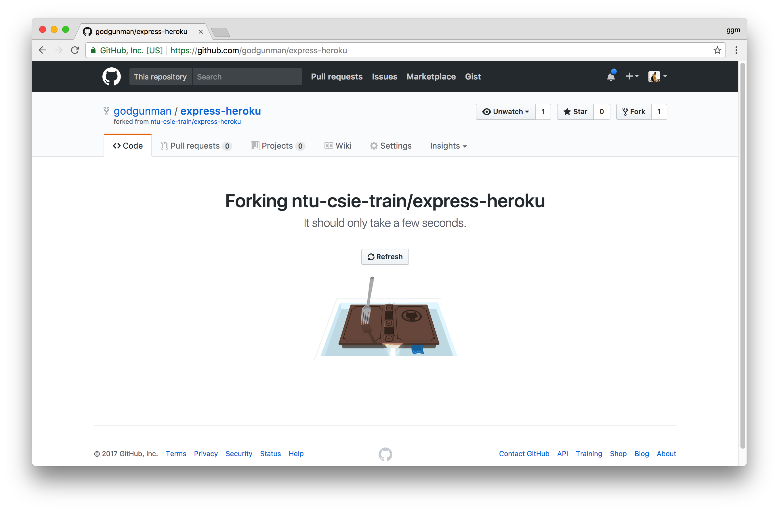Open the Status footer link

270,454
